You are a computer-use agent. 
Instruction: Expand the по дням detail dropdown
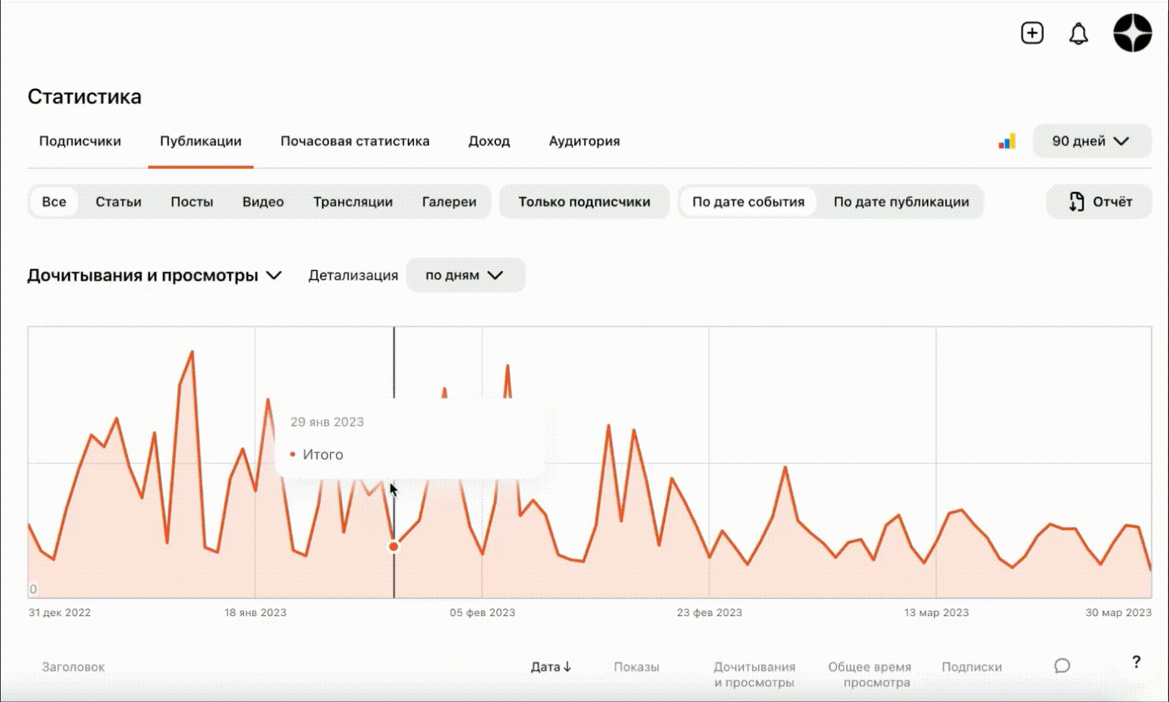(465, 275)
